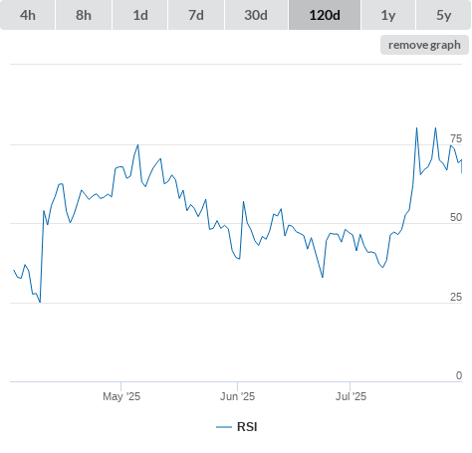
Task: Click the active 120d range tab
Action: 325,15
